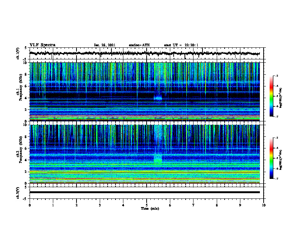This screenshot has height=230, width=297.
Task: Click the time axis tick label "5"
Action: [147, 205]
